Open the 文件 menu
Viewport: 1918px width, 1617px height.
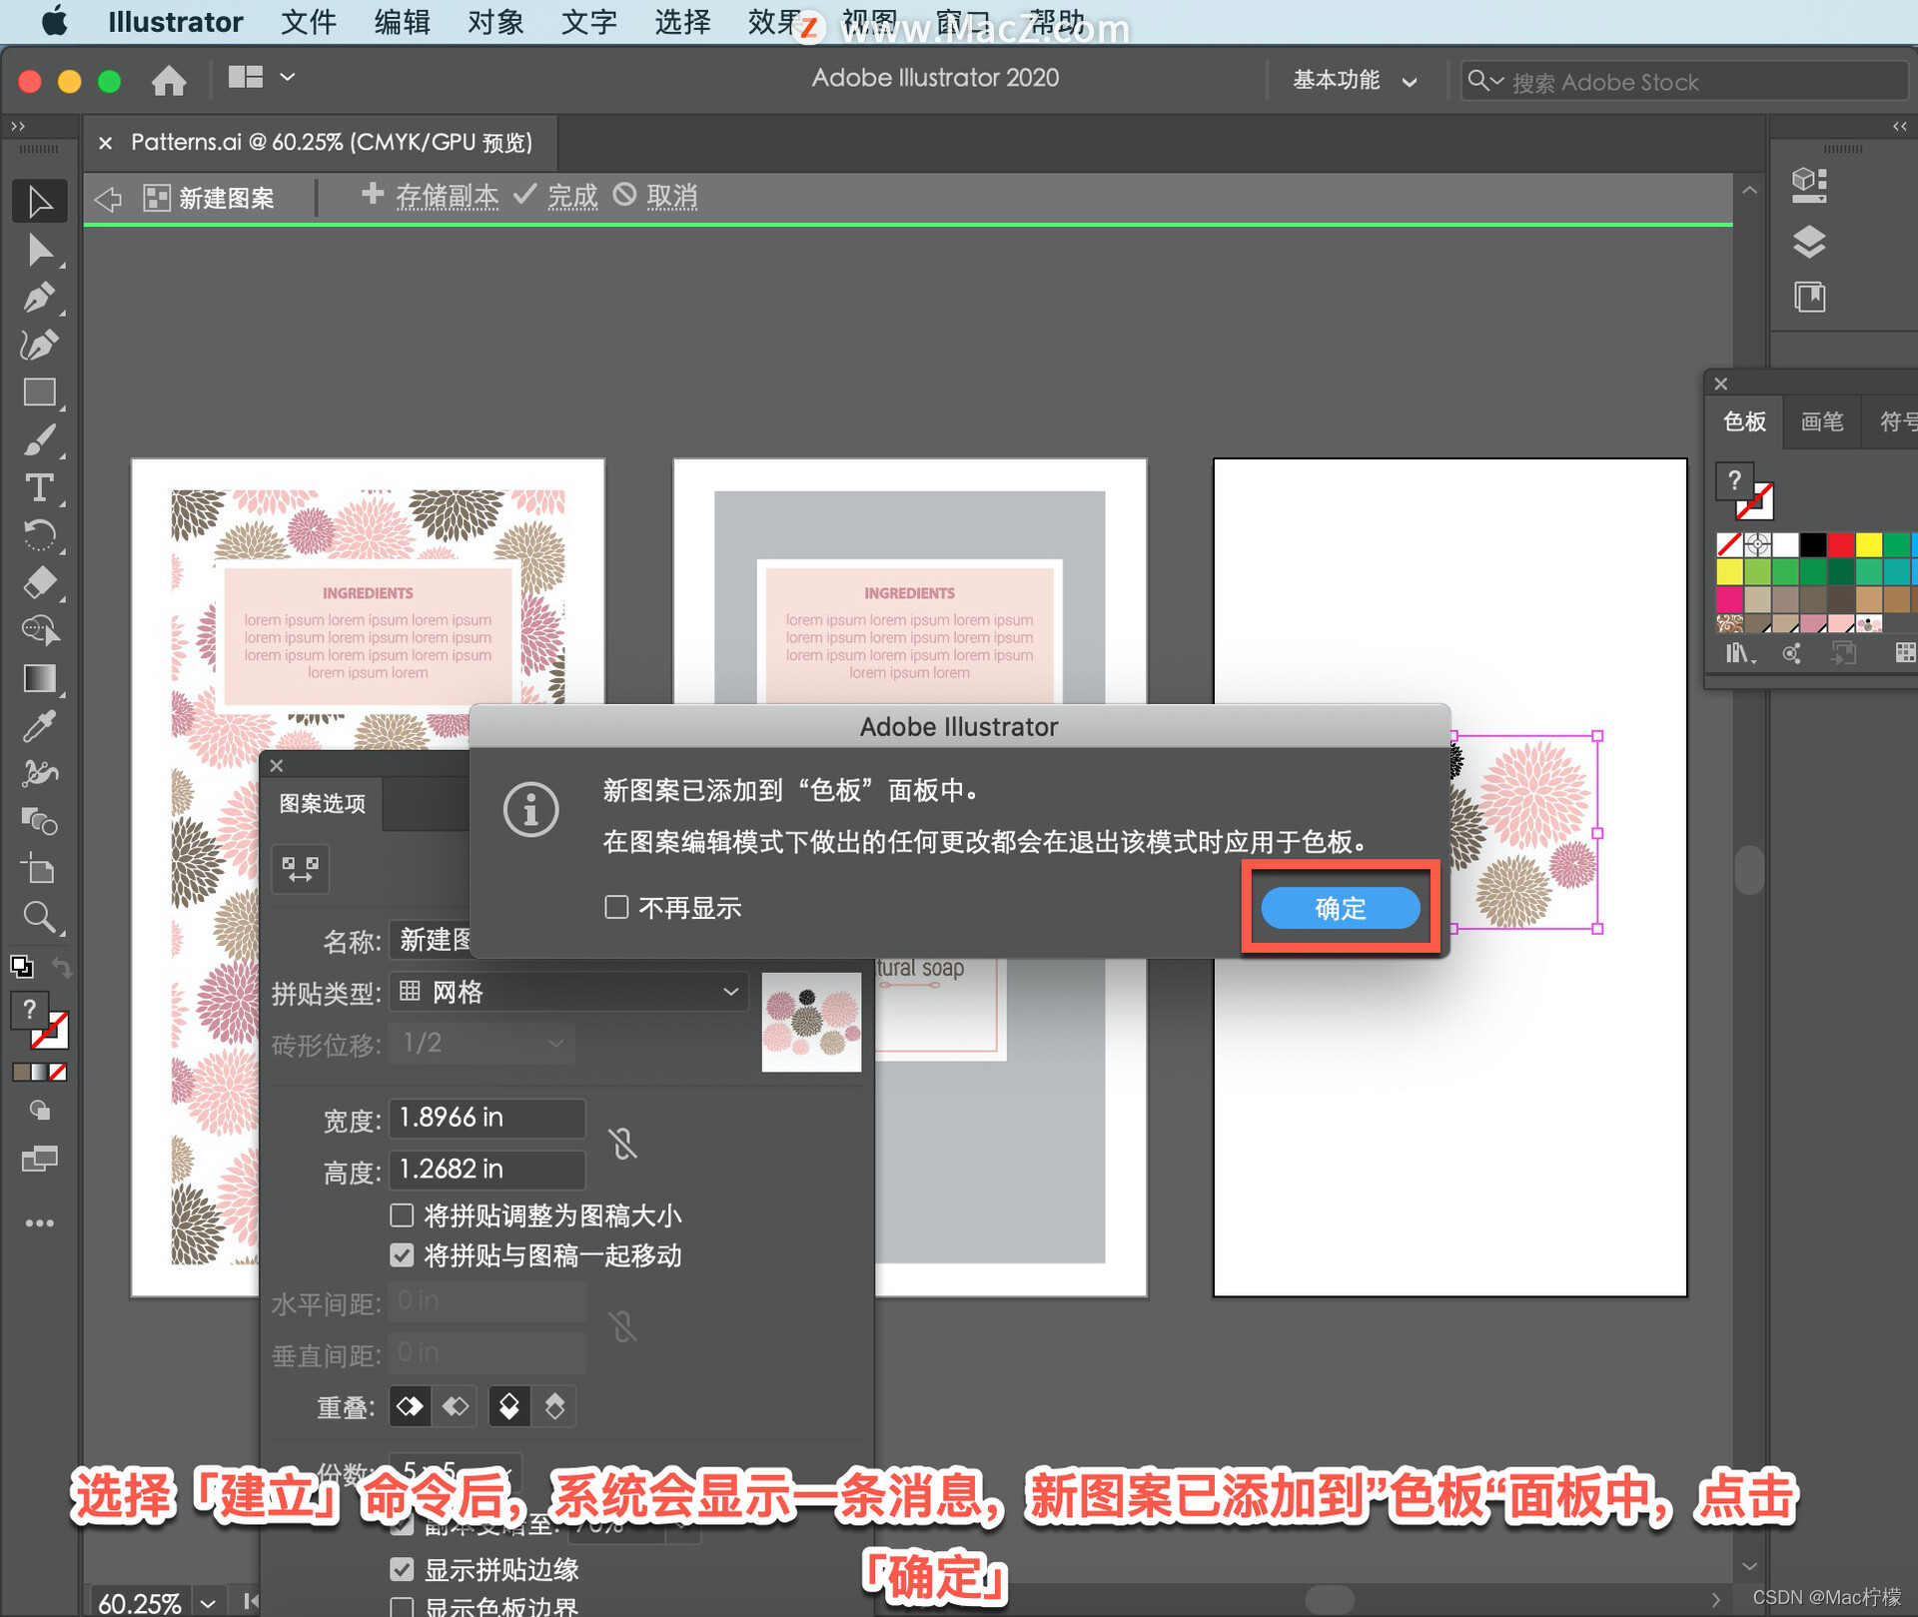click(308, 22)
